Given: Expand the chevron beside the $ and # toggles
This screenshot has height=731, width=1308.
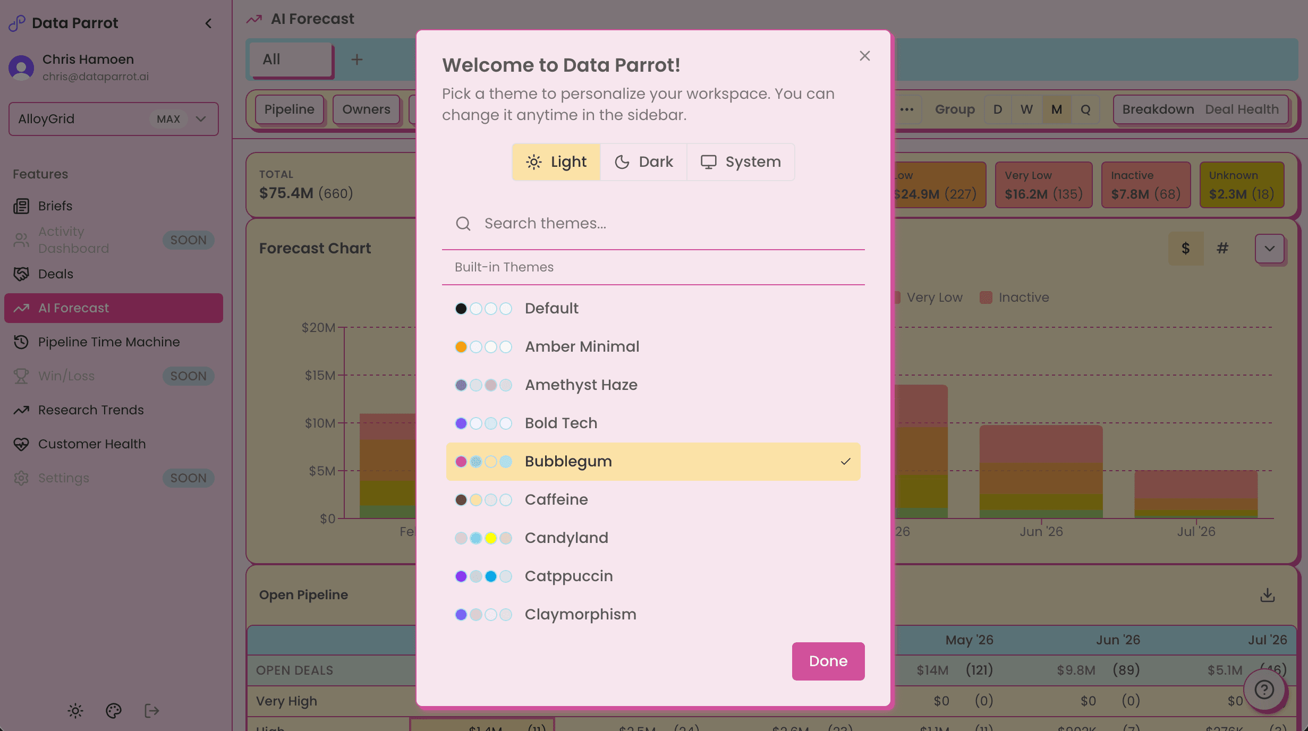Looking at the screenshot, I should (x=1270, y=249).
